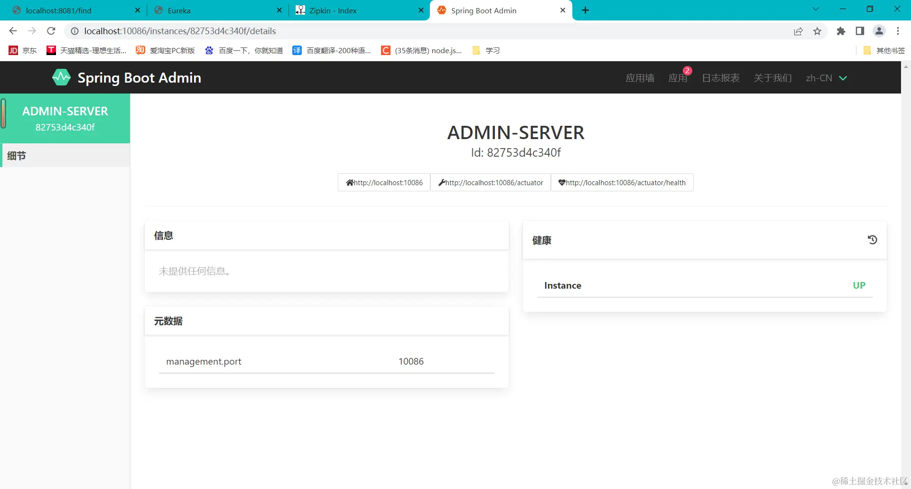The height and width of the screenshot is (489, 911).
Task: Open 爱淘宝PC新版 bookmark
Action: coord(166,50)
